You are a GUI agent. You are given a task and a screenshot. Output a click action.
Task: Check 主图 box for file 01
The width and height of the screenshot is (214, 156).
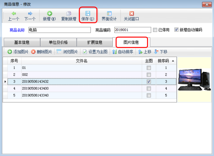click(x=149, y=68)
